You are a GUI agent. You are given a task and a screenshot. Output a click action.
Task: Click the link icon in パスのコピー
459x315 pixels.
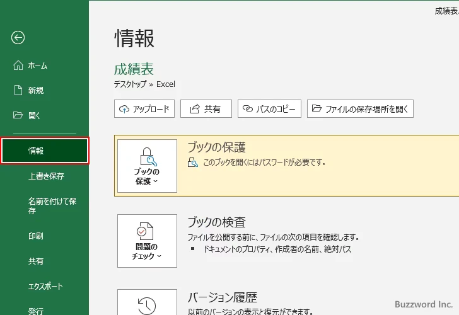point(248,108)
